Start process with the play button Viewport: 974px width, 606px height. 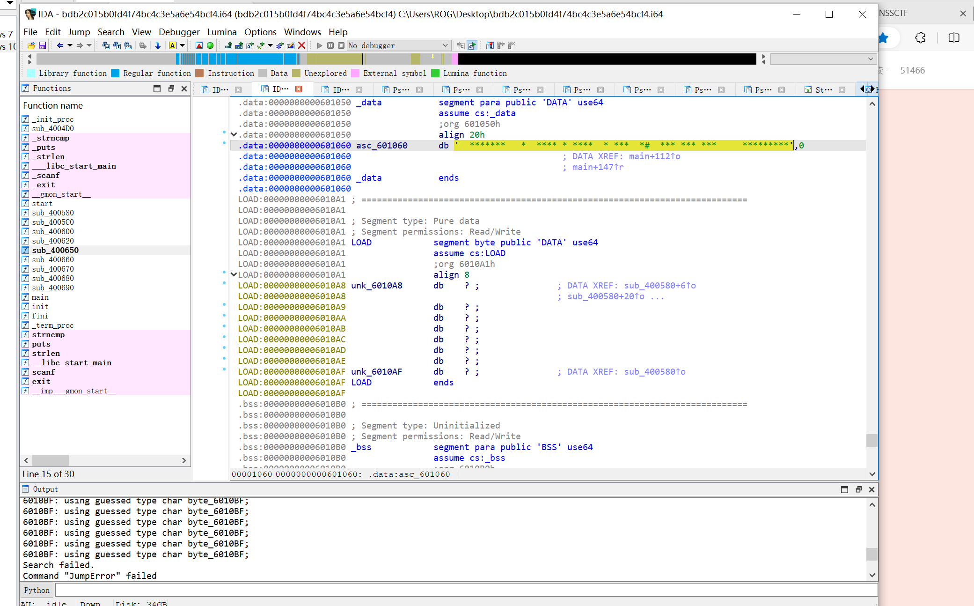pos(320,45)
